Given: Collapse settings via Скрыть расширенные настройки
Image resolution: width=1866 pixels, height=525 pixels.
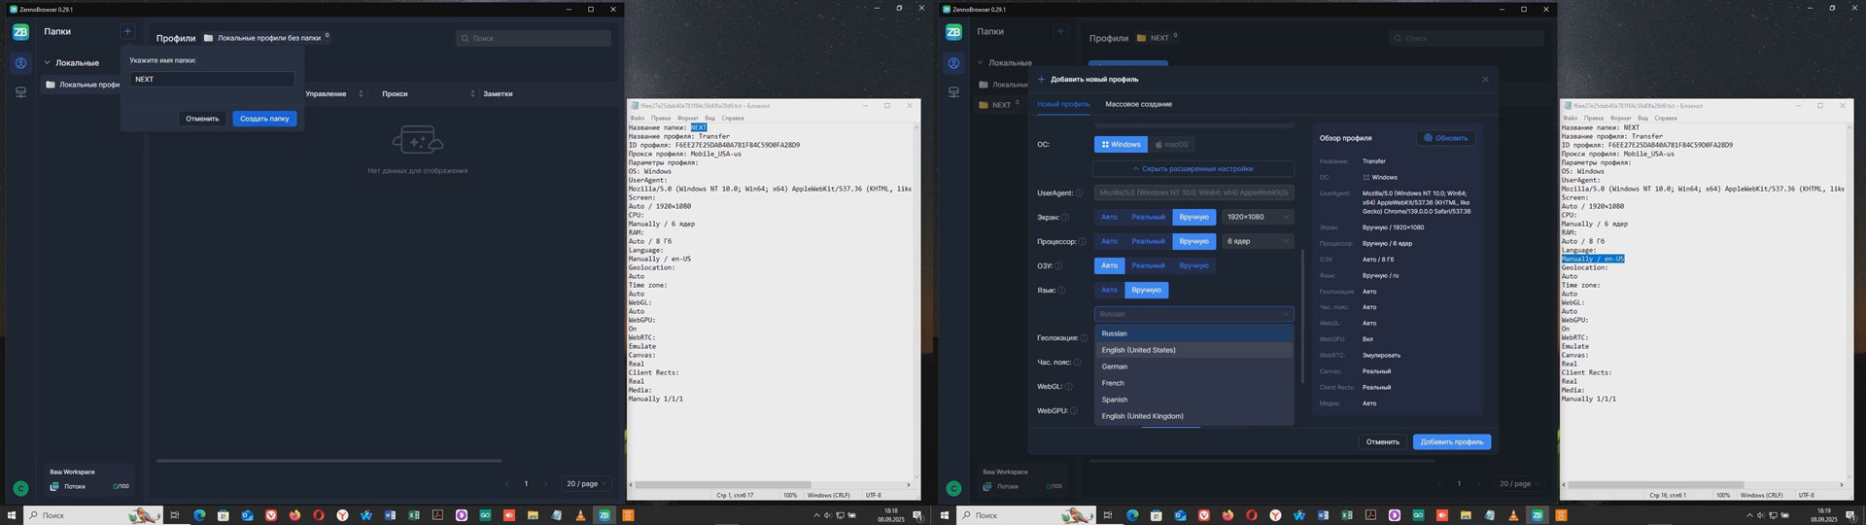Looking at the screenshot, I should [1193, 168].
